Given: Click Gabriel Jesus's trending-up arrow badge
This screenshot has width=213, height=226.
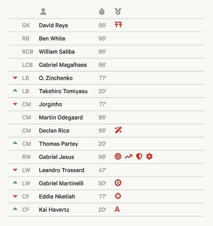Looking at the screenshot, I should [x=128, y=157].
